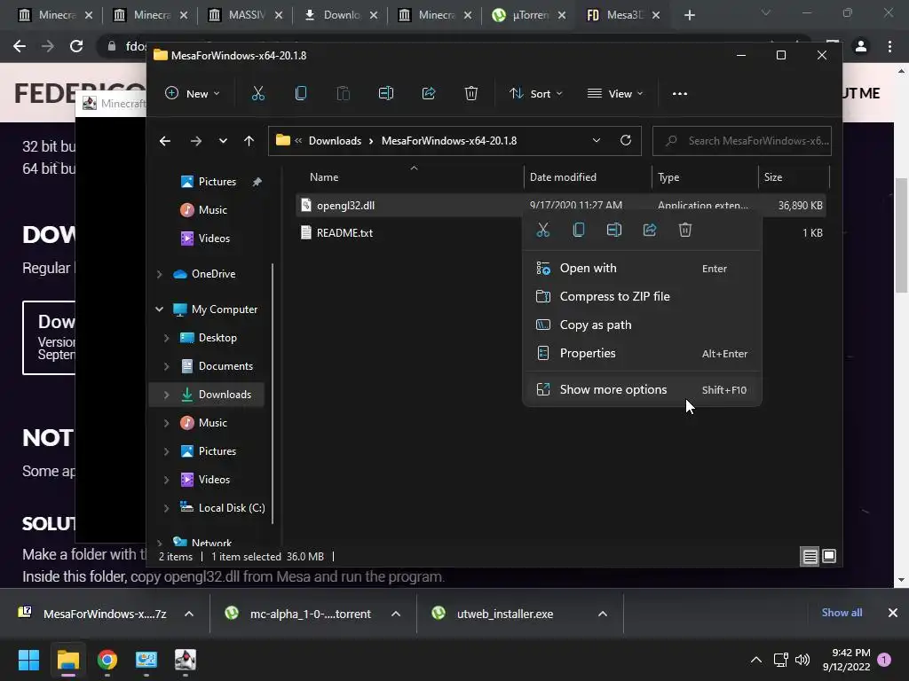Open options for MesaForWindows download item
The width and height of the screenshot is (909, 681).
(x=189, y=614)
